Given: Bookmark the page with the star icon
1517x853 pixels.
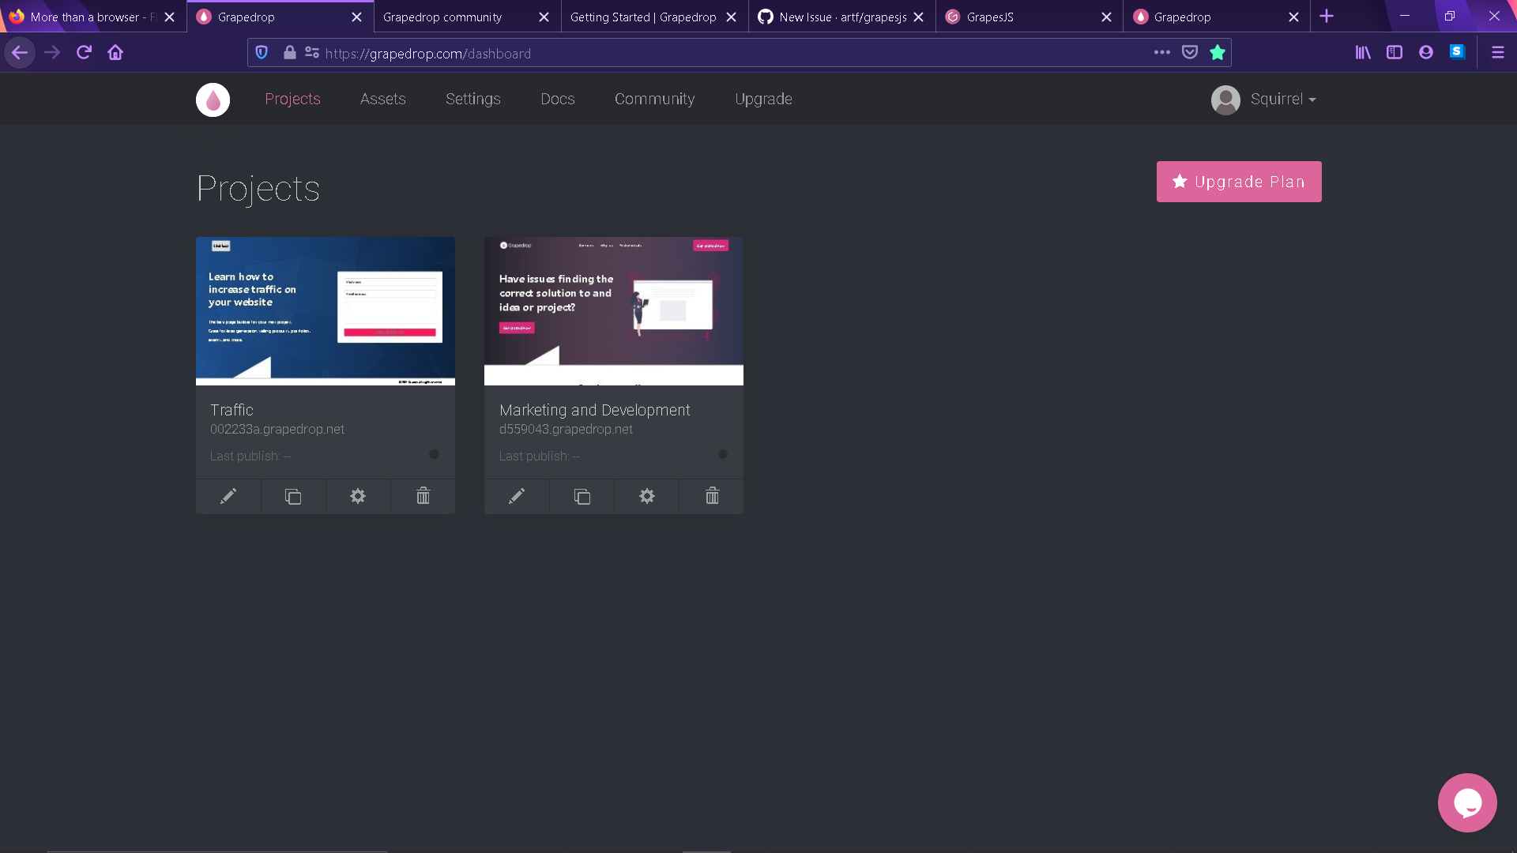Looking at the screenshot, I should click(x=1218, y=52).
